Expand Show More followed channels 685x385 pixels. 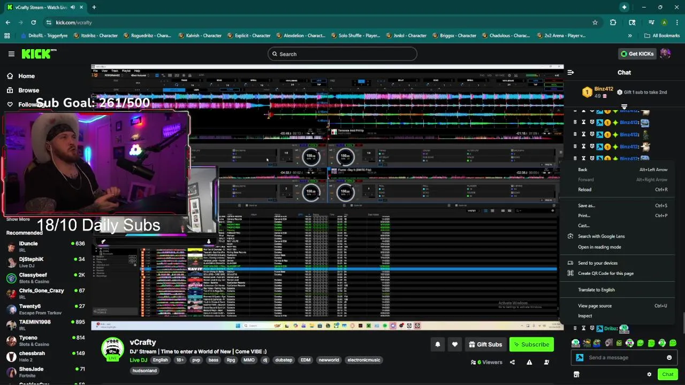(x=18, y=219)
